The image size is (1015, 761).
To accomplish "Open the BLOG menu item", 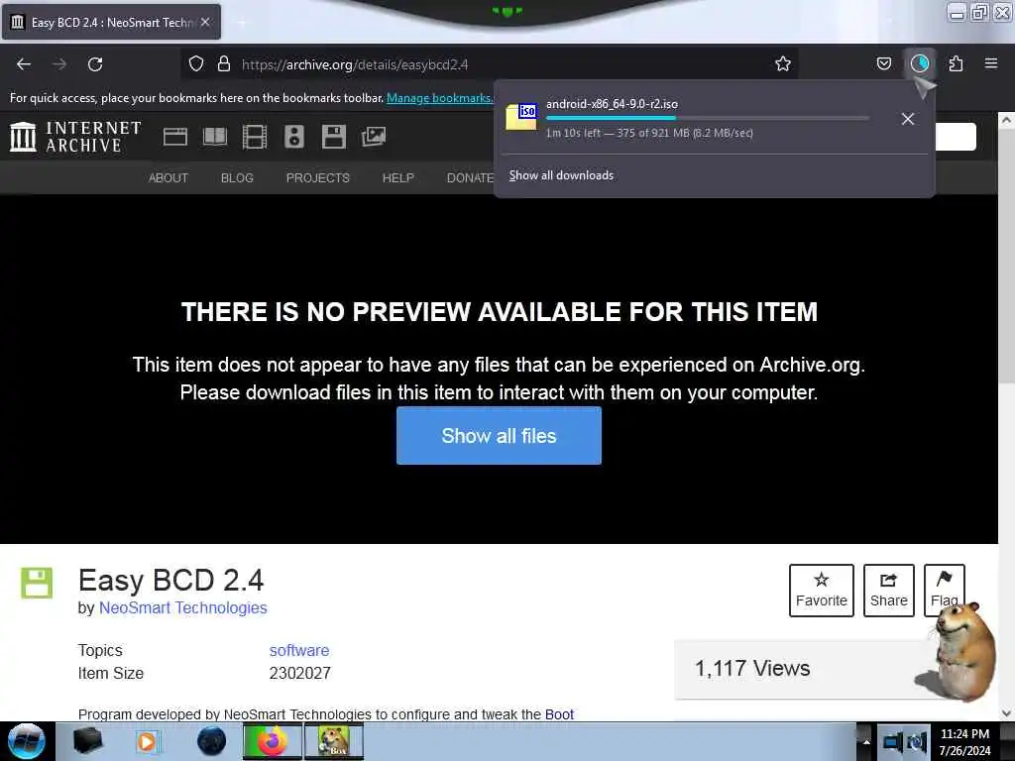I will [x=237, y=178].
